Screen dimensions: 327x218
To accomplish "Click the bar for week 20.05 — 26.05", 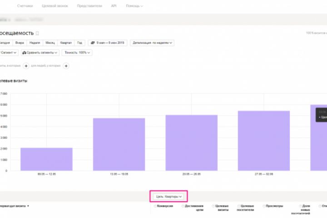I will click(192, 143).
